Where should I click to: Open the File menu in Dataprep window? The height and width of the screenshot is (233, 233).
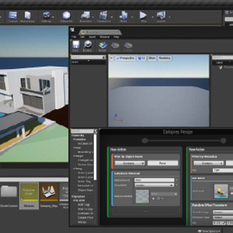(74, 37)
